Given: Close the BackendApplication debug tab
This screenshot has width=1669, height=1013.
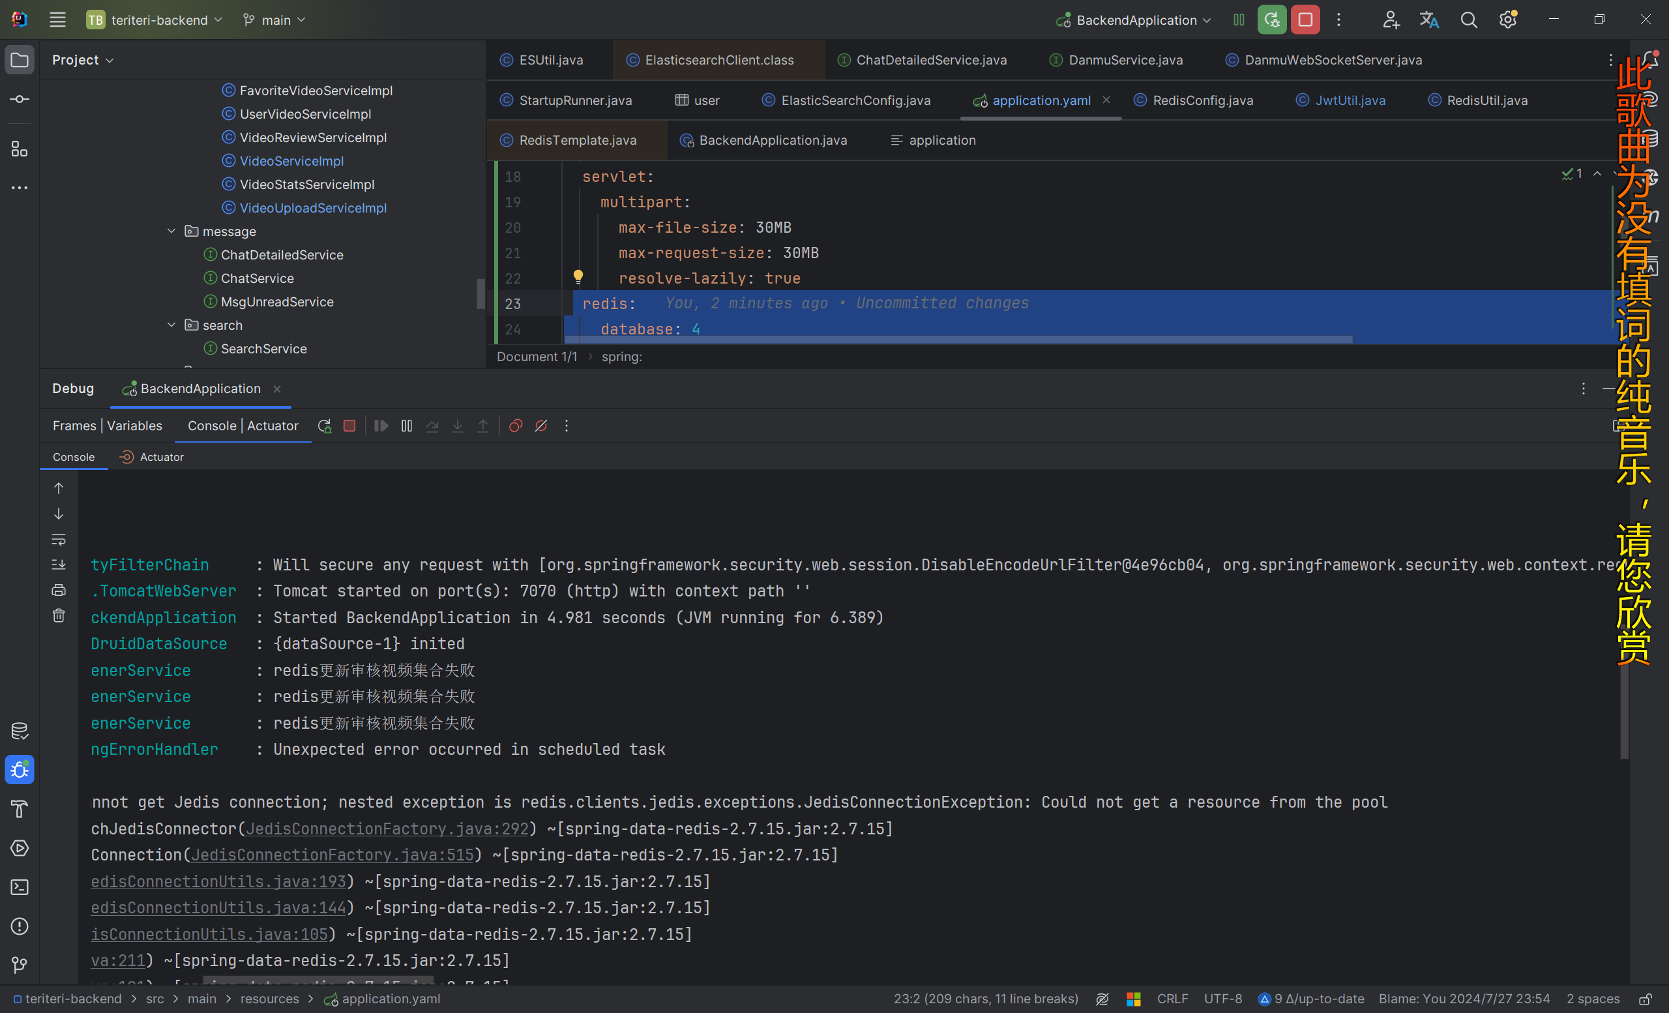Looking at the screenshot, I should pos(277,389).
